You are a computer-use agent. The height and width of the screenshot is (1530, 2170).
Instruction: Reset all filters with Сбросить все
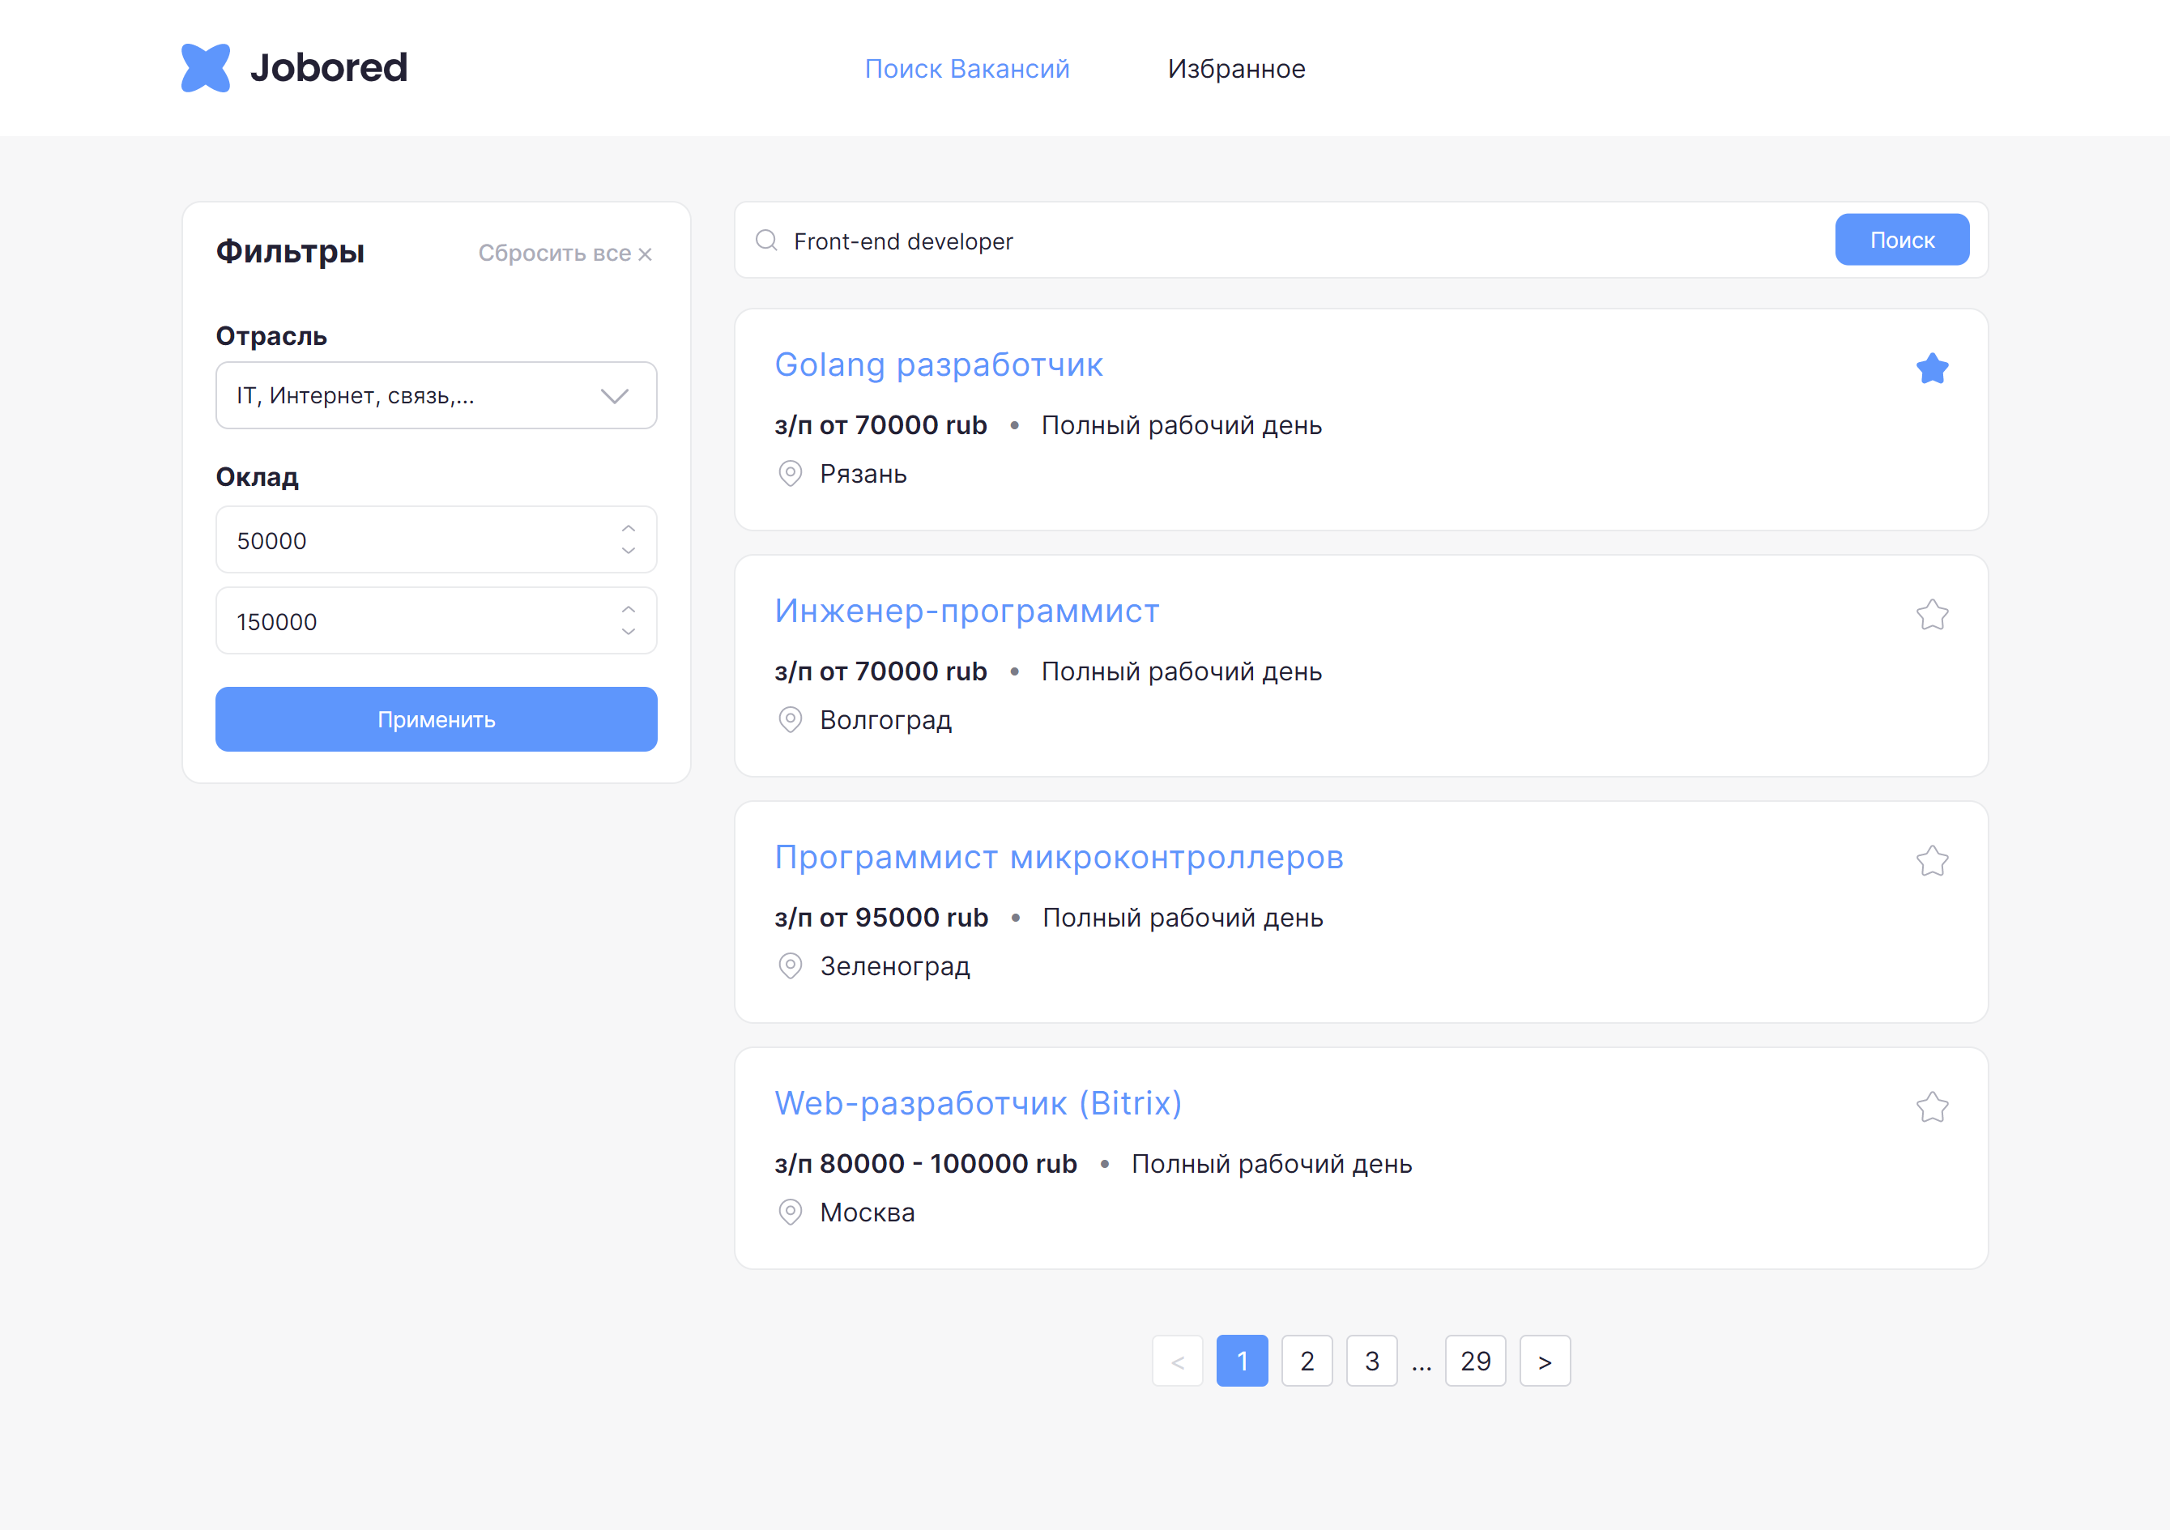tap(565, 254)
